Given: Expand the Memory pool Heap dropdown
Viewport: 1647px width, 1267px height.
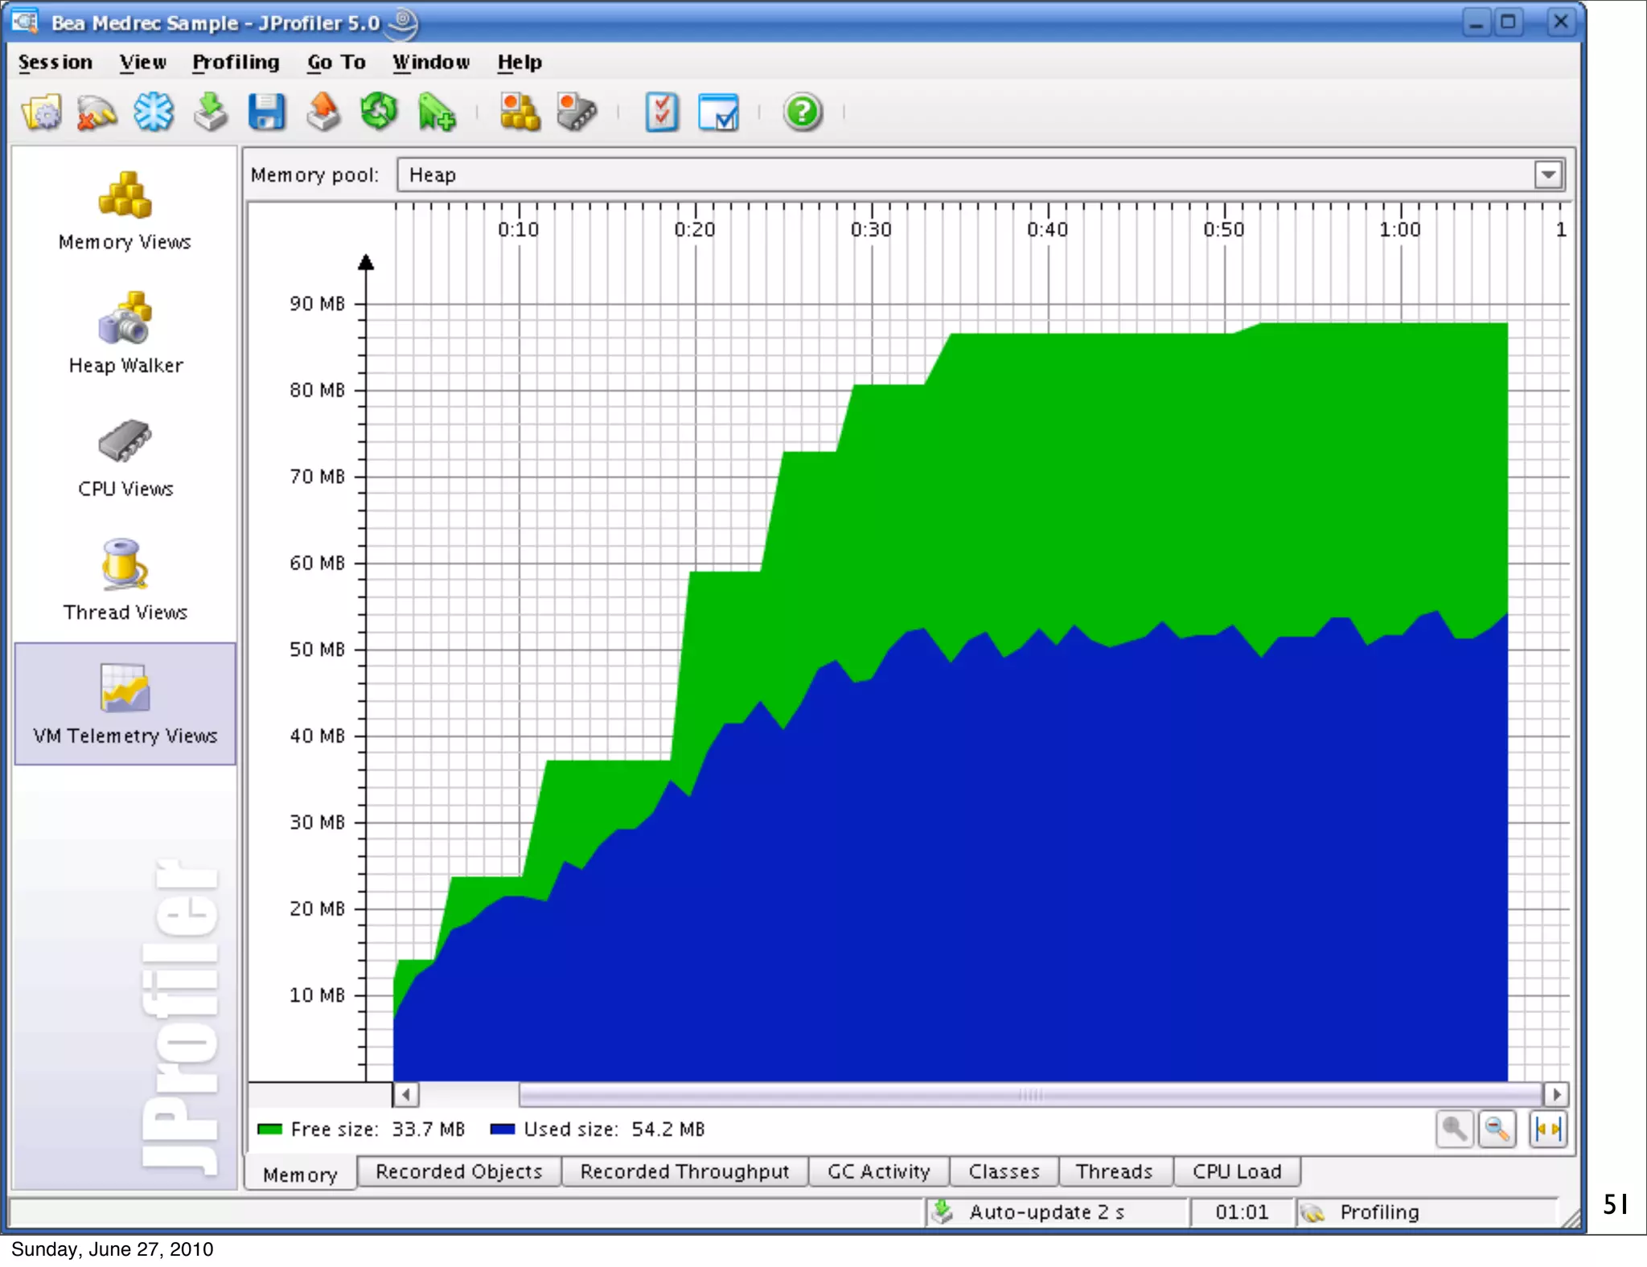Looking at the screenshot, I should pyautogui.click(x=1548, y=174).
